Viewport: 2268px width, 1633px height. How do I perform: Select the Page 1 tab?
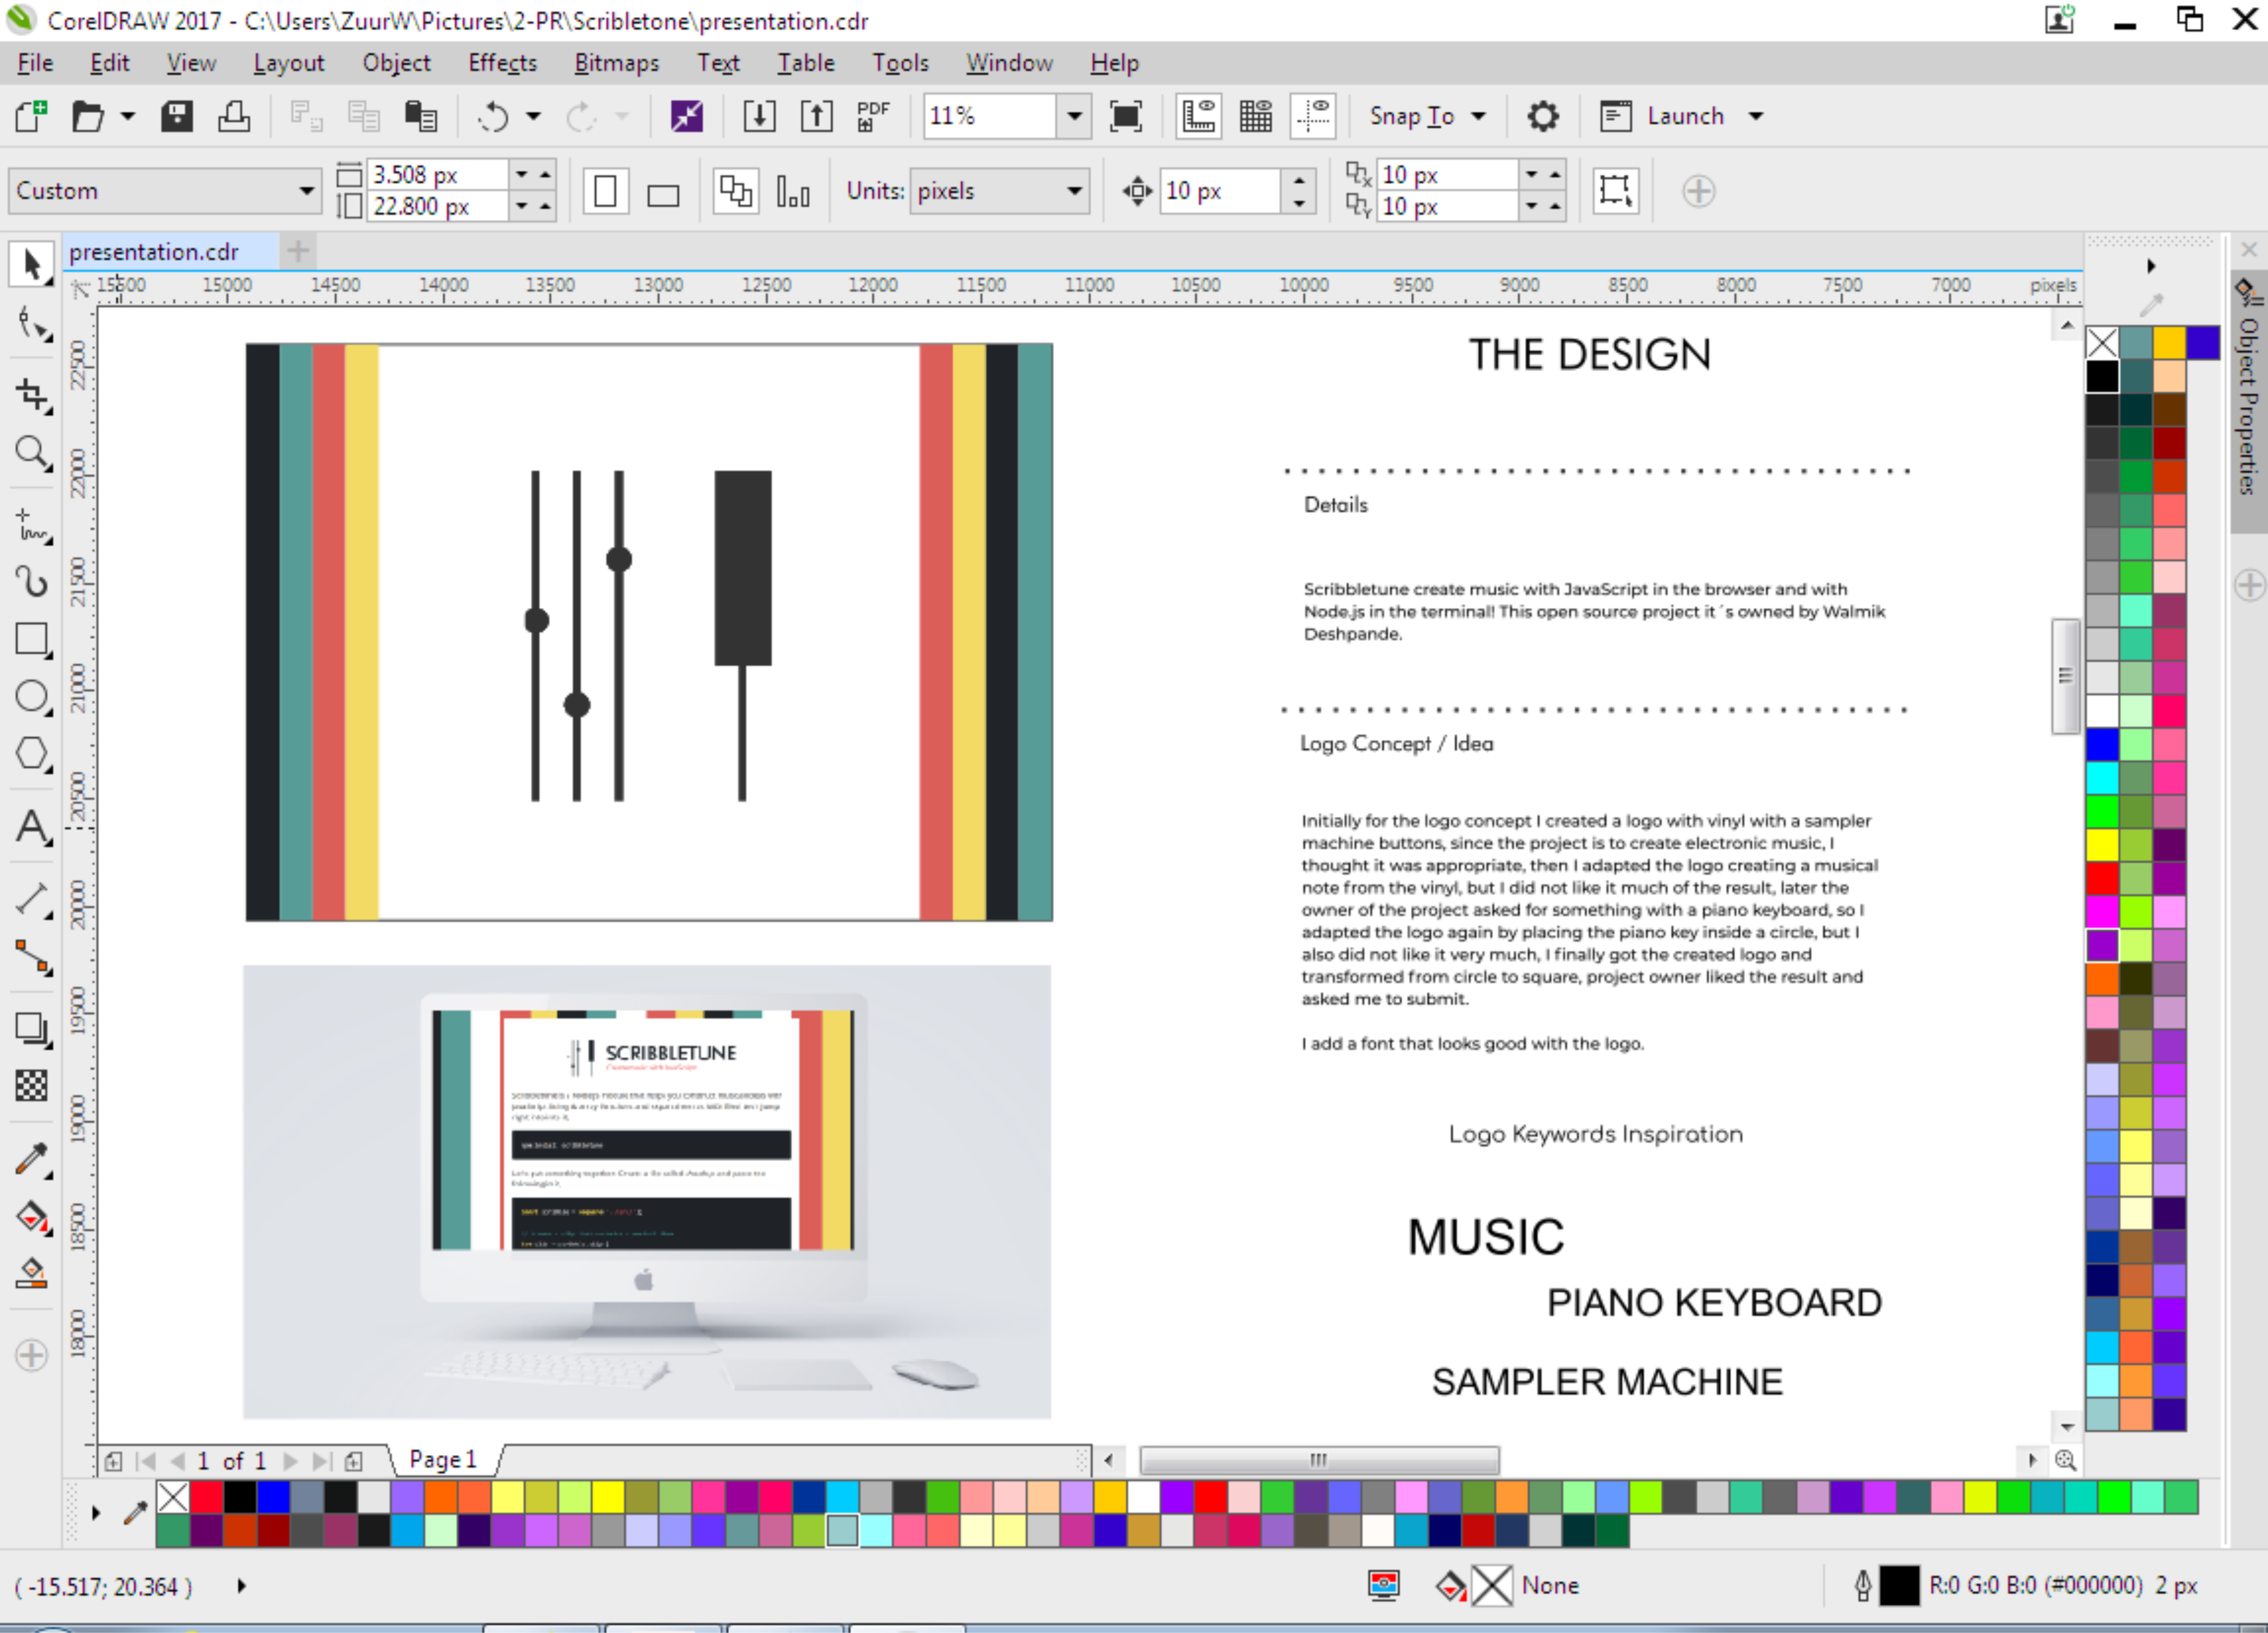click(443, 1460)
